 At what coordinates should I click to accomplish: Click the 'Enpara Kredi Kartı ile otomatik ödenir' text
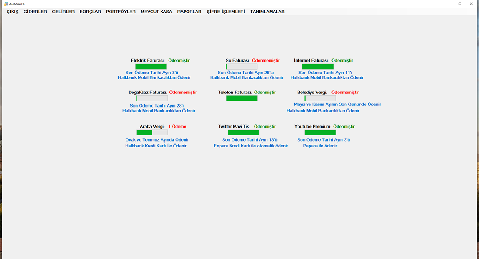pyautogui.click(x=251, y=146)
